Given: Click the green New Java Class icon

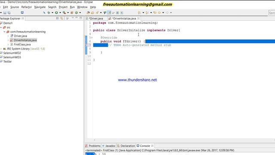Looking at the screenshot, I should coord(76,12).
